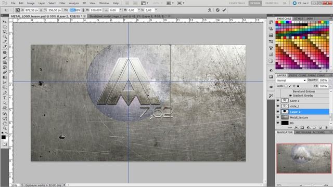This screenshot has width=333, height=187.
Task: Toggle Quick Mask mode icon
Action: click(x=5, y=144)
